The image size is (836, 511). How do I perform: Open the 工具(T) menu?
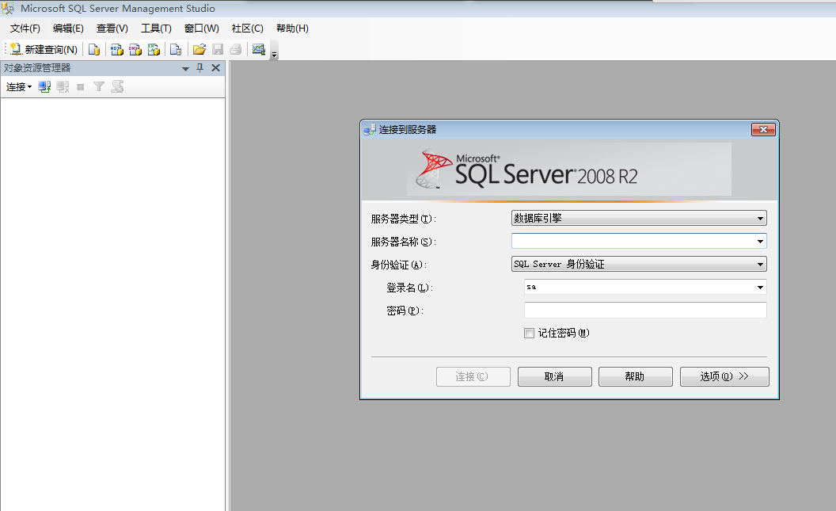point(156,29)
